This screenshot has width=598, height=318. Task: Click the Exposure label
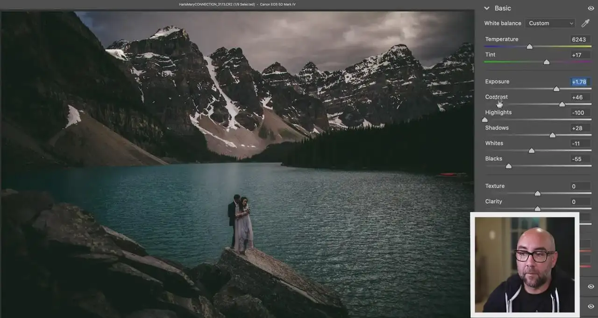coord(497,82)
